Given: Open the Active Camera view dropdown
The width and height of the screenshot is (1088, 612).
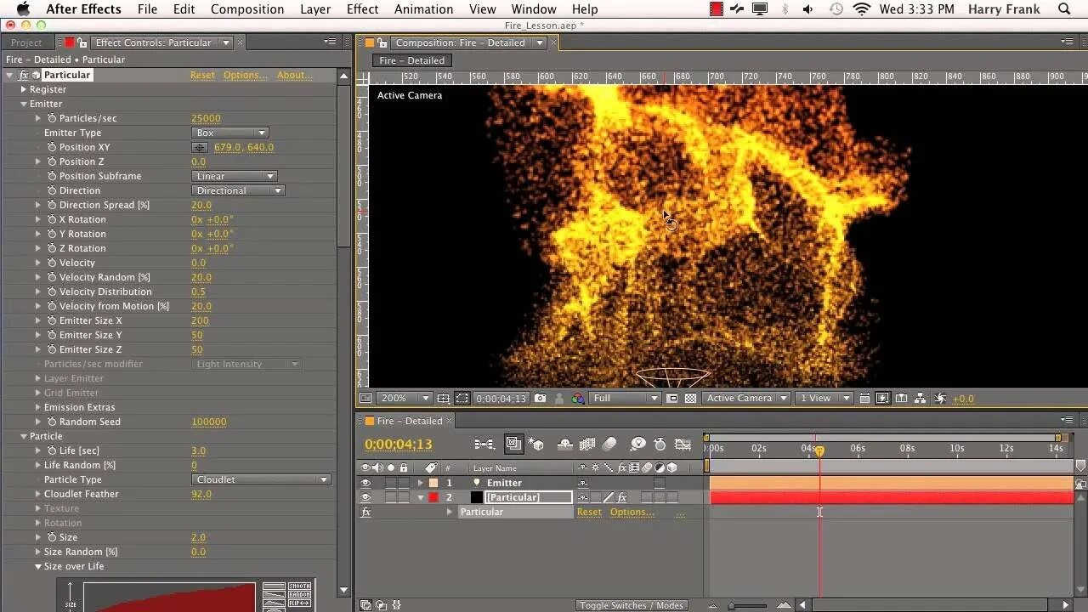Looking at the screenshot, I should [x=747, y=398].
